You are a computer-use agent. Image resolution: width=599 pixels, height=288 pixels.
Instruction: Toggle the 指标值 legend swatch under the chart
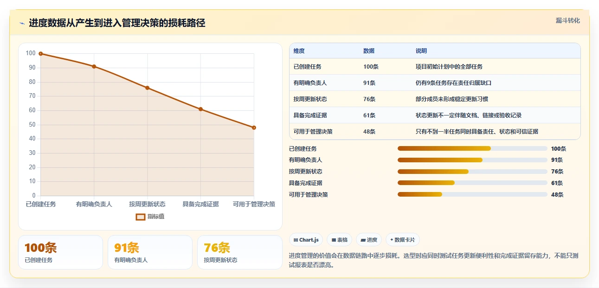141,217
